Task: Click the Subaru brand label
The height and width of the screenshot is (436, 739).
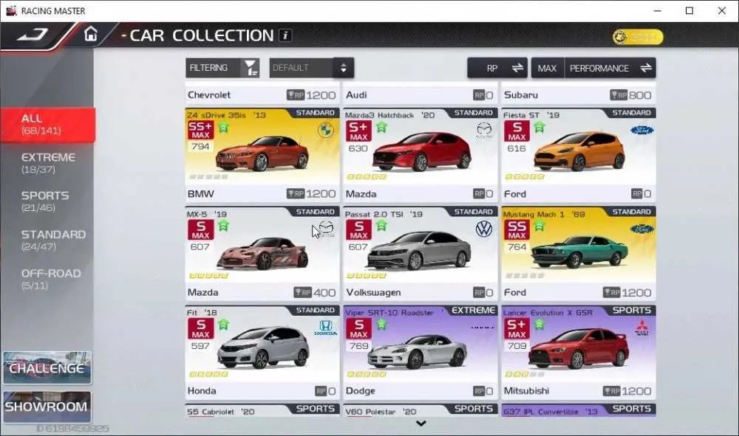Action: 521,94
